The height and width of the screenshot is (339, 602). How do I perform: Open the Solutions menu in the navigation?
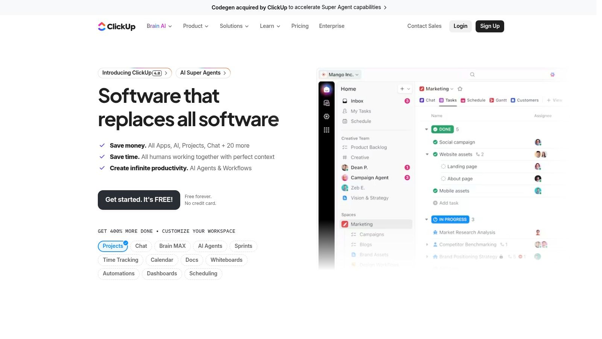234,26
